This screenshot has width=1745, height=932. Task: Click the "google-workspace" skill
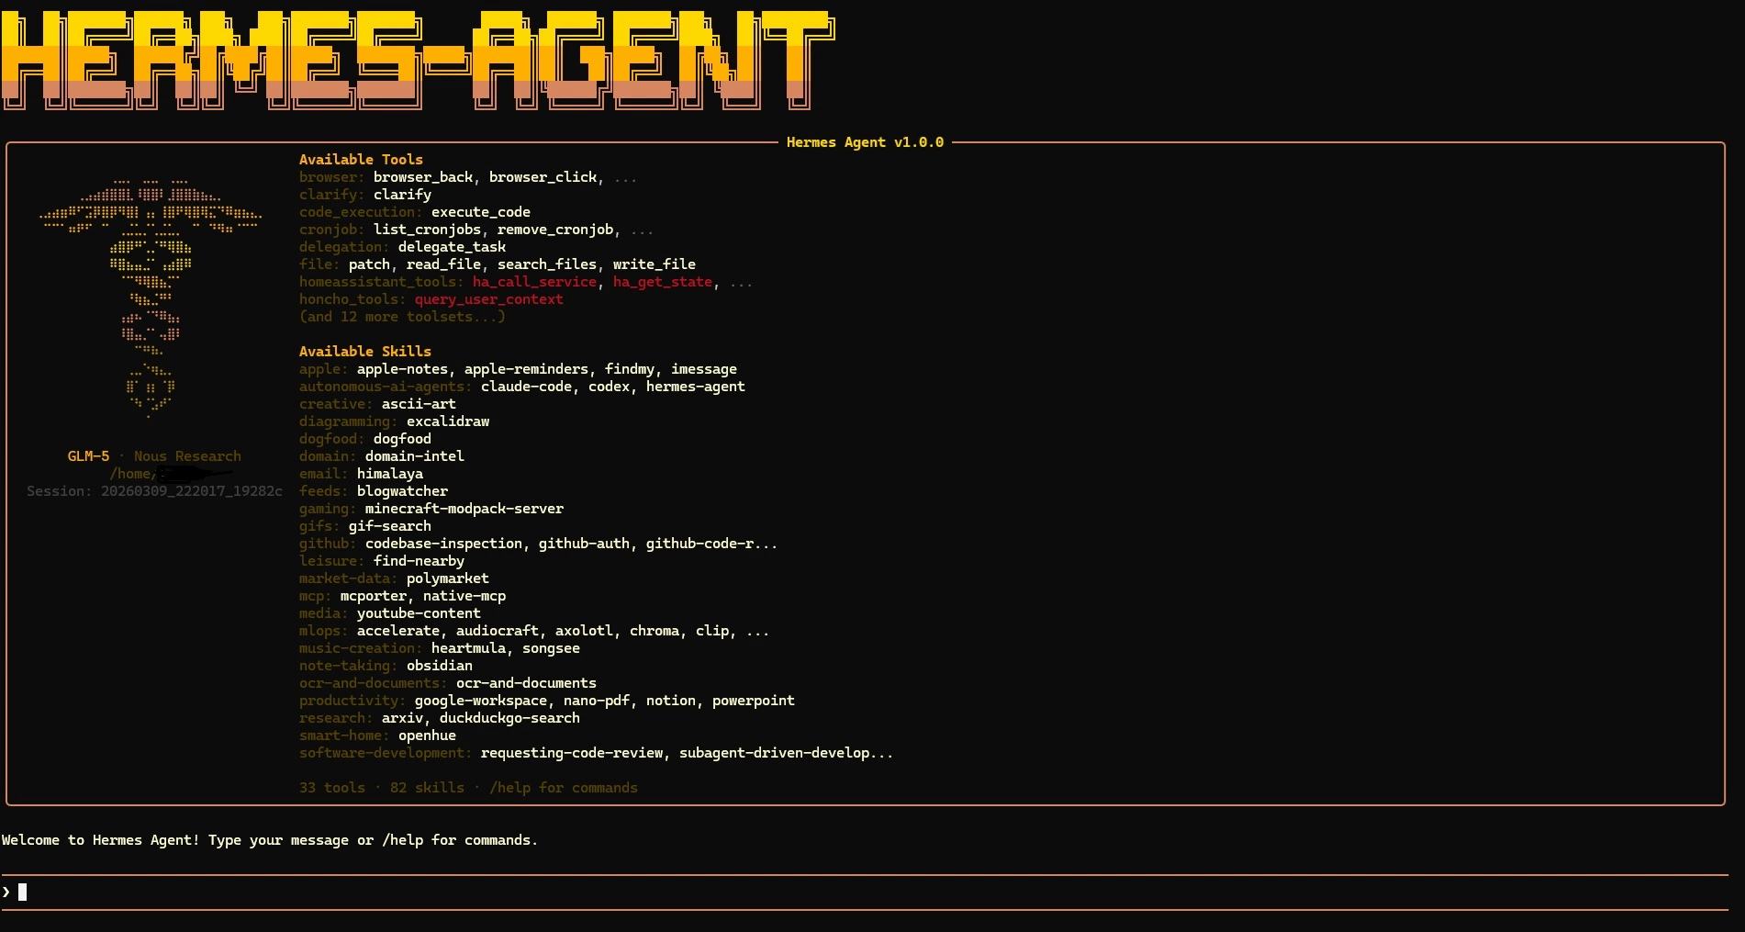tap(481, 701)
